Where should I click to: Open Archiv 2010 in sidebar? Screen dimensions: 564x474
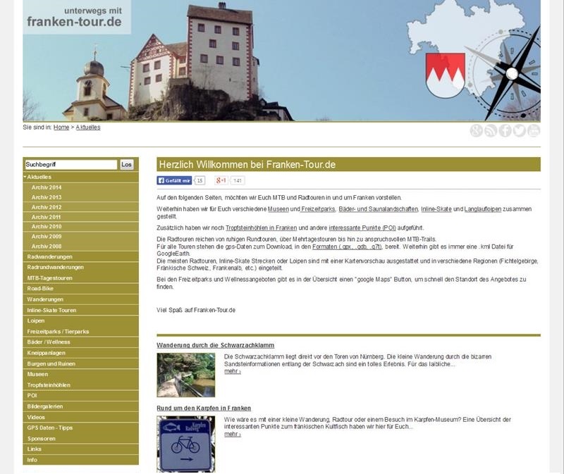click(80, 226)
